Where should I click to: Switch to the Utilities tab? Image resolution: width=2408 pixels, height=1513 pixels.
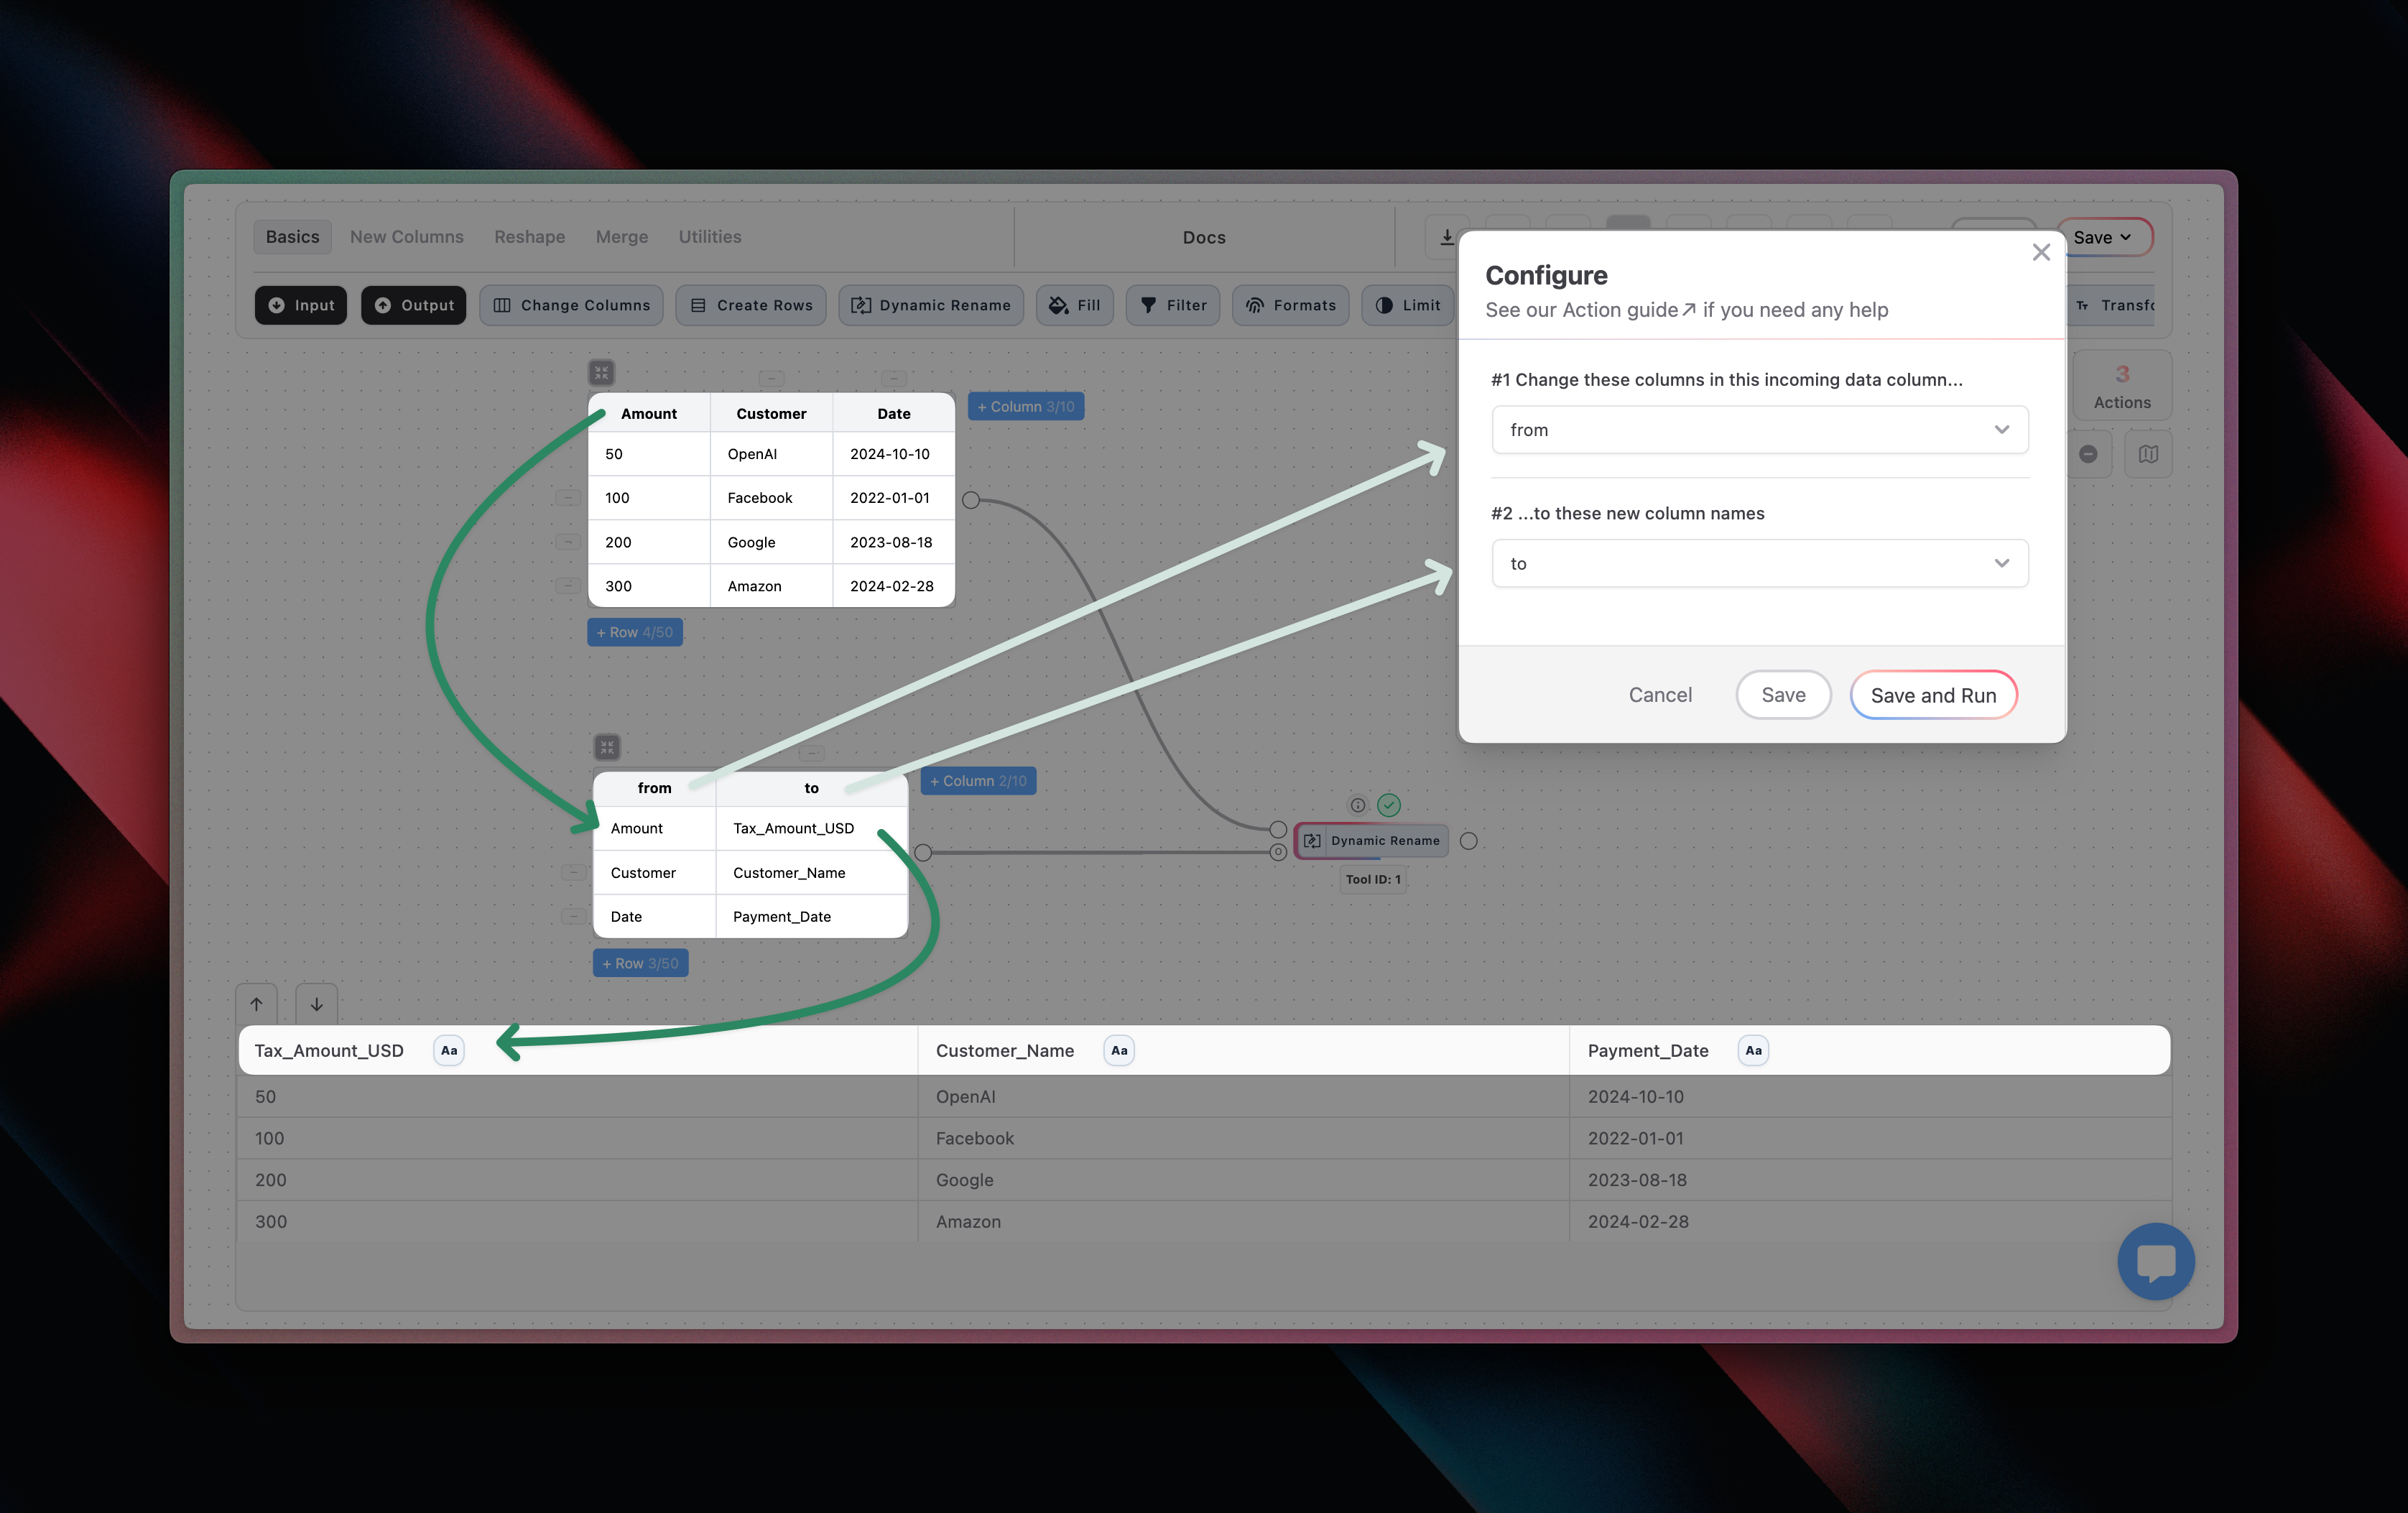click(x=710, y=237)
